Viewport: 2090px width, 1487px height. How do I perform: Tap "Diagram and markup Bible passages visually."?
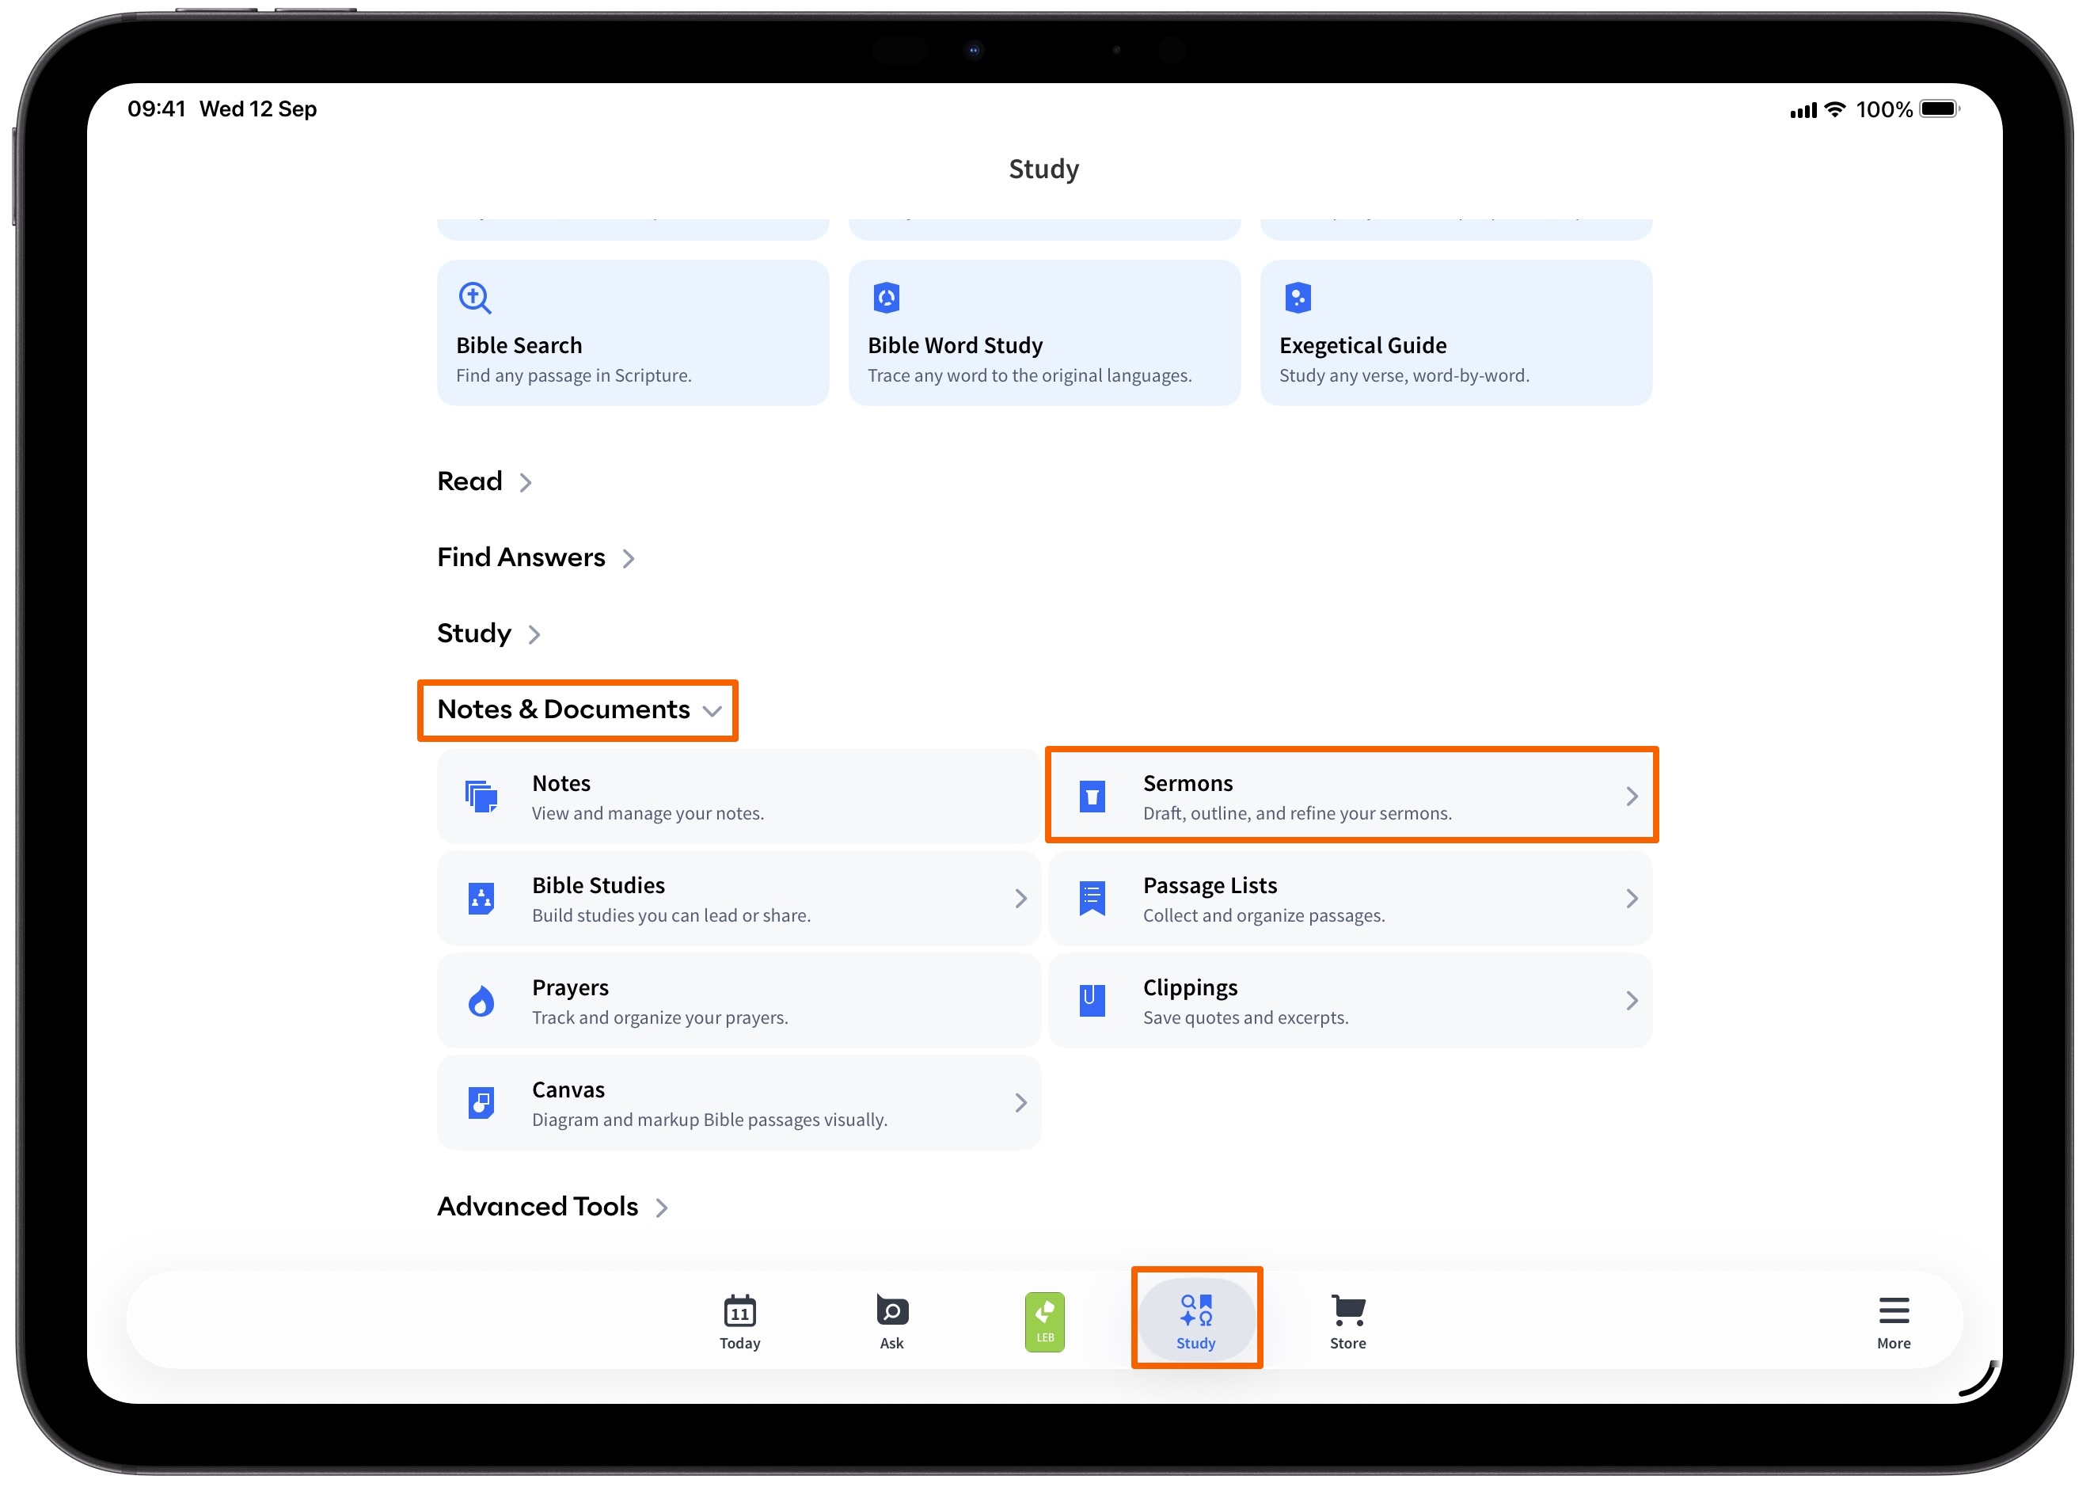(x=709, y=1120)
